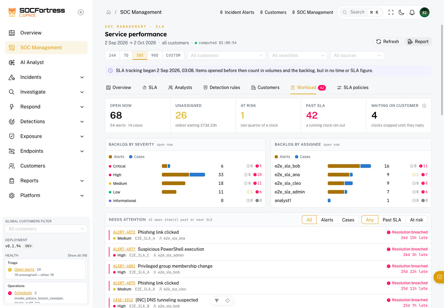
Task: Click the Show all (16) health link
Action: pyautogui.click(x=77, y=255)
